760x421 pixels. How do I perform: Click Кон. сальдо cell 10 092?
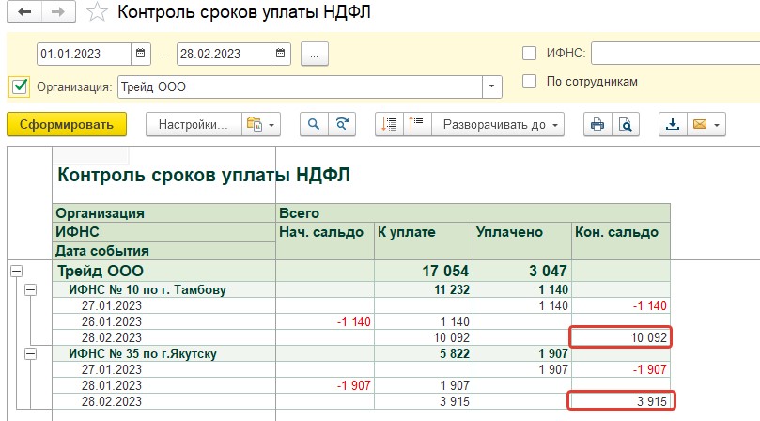tap(621, 337)
